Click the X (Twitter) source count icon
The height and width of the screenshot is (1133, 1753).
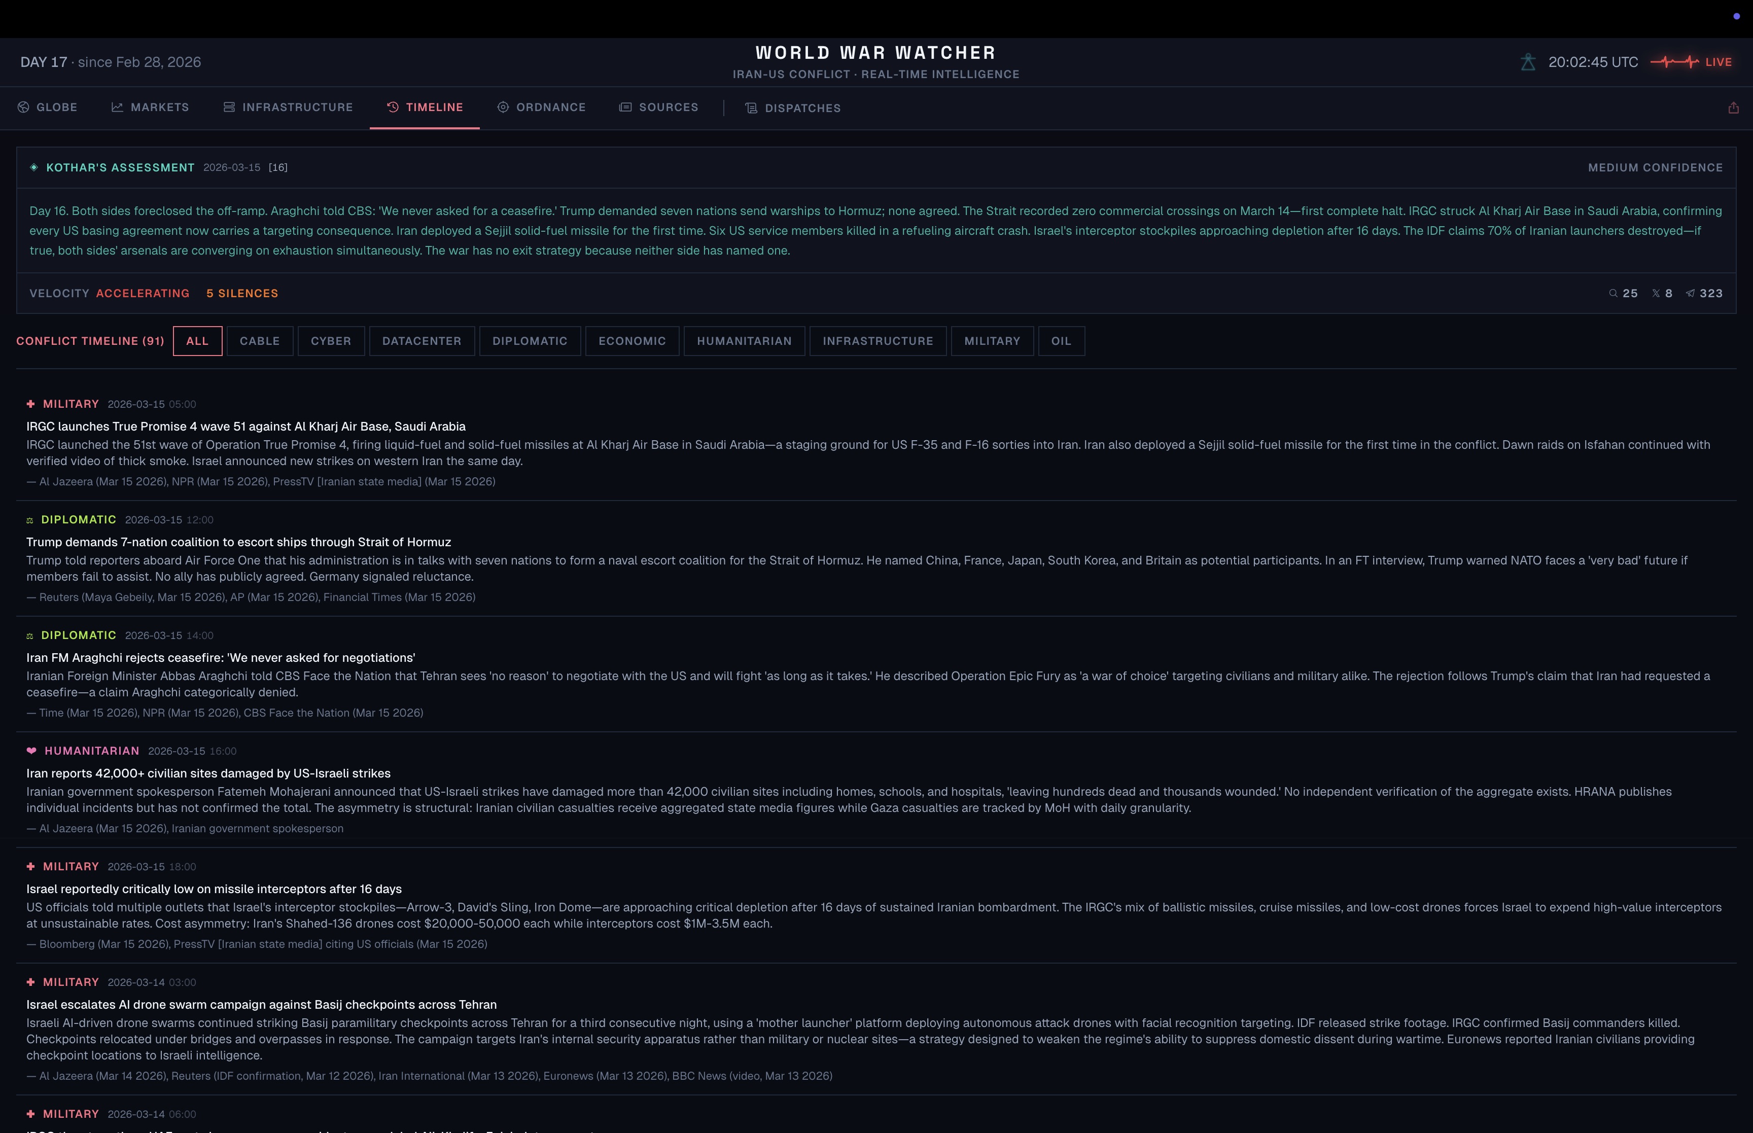pos(1656,294)
